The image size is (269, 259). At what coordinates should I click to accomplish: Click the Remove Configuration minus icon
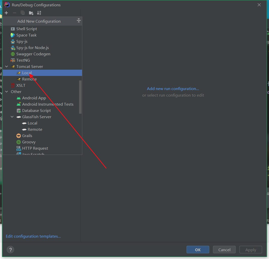(15, 13)
